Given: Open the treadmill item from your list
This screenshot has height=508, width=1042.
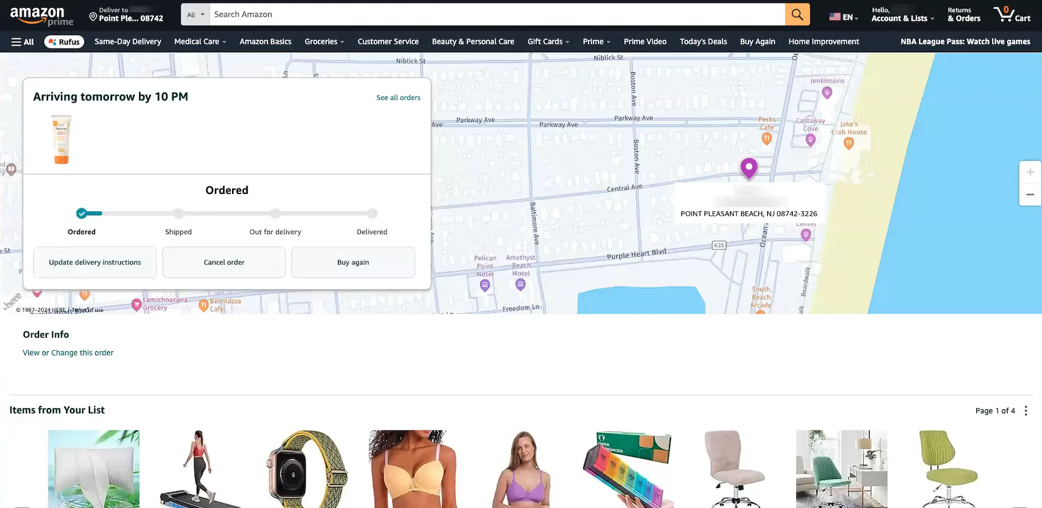Looking at the screenshot, I should tap(200, 469).
